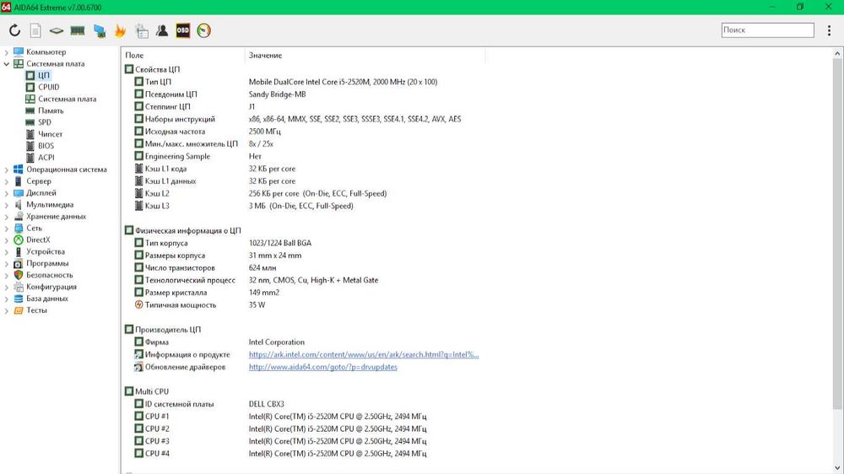Expand the Операционная система node
Viewport: 844px width, 474px height.
click(7, 170)
